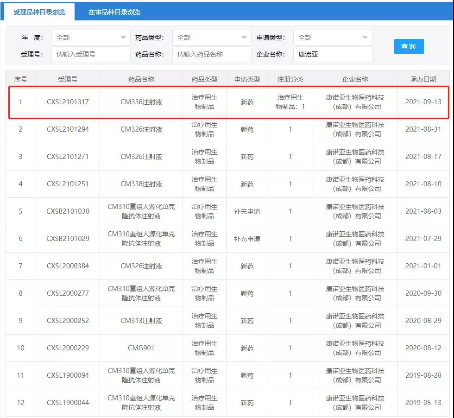454x418 pixels.
Task: Click acceptance number CXSL2101294
Action: [x=68, y=129]
